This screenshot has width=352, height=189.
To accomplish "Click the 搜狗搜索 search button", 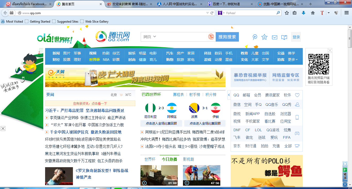I will click(227, 37).
